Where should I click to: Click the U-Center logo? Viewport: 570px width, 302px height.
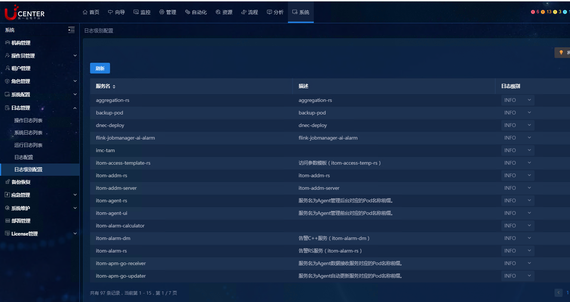pos(24,13)
